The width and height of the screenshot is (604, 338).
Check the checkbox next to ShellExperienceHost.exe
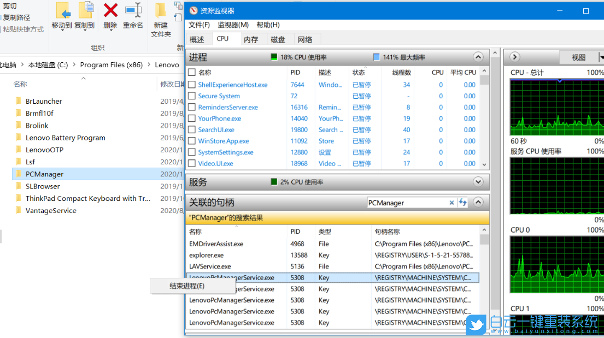coord(191,85)
